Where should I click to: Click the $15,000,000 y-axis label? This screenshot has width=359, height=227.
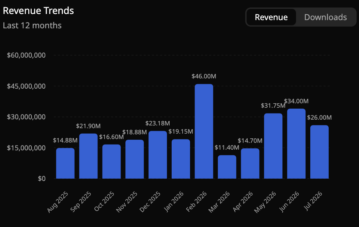coord(26,148)
